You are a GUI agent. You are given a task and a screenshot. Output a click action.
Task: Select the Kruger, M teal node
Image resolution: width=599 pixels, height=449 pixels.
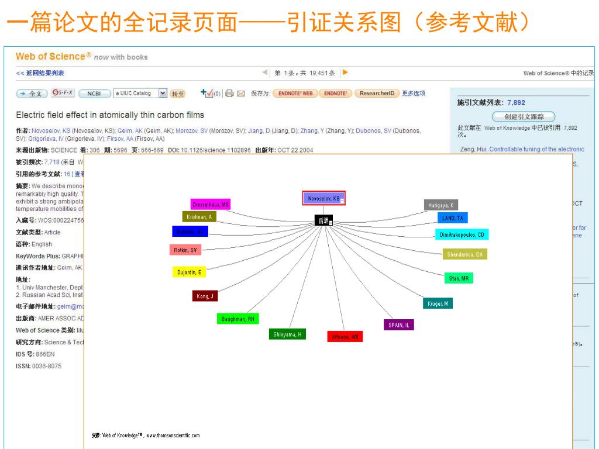(438, 303)
